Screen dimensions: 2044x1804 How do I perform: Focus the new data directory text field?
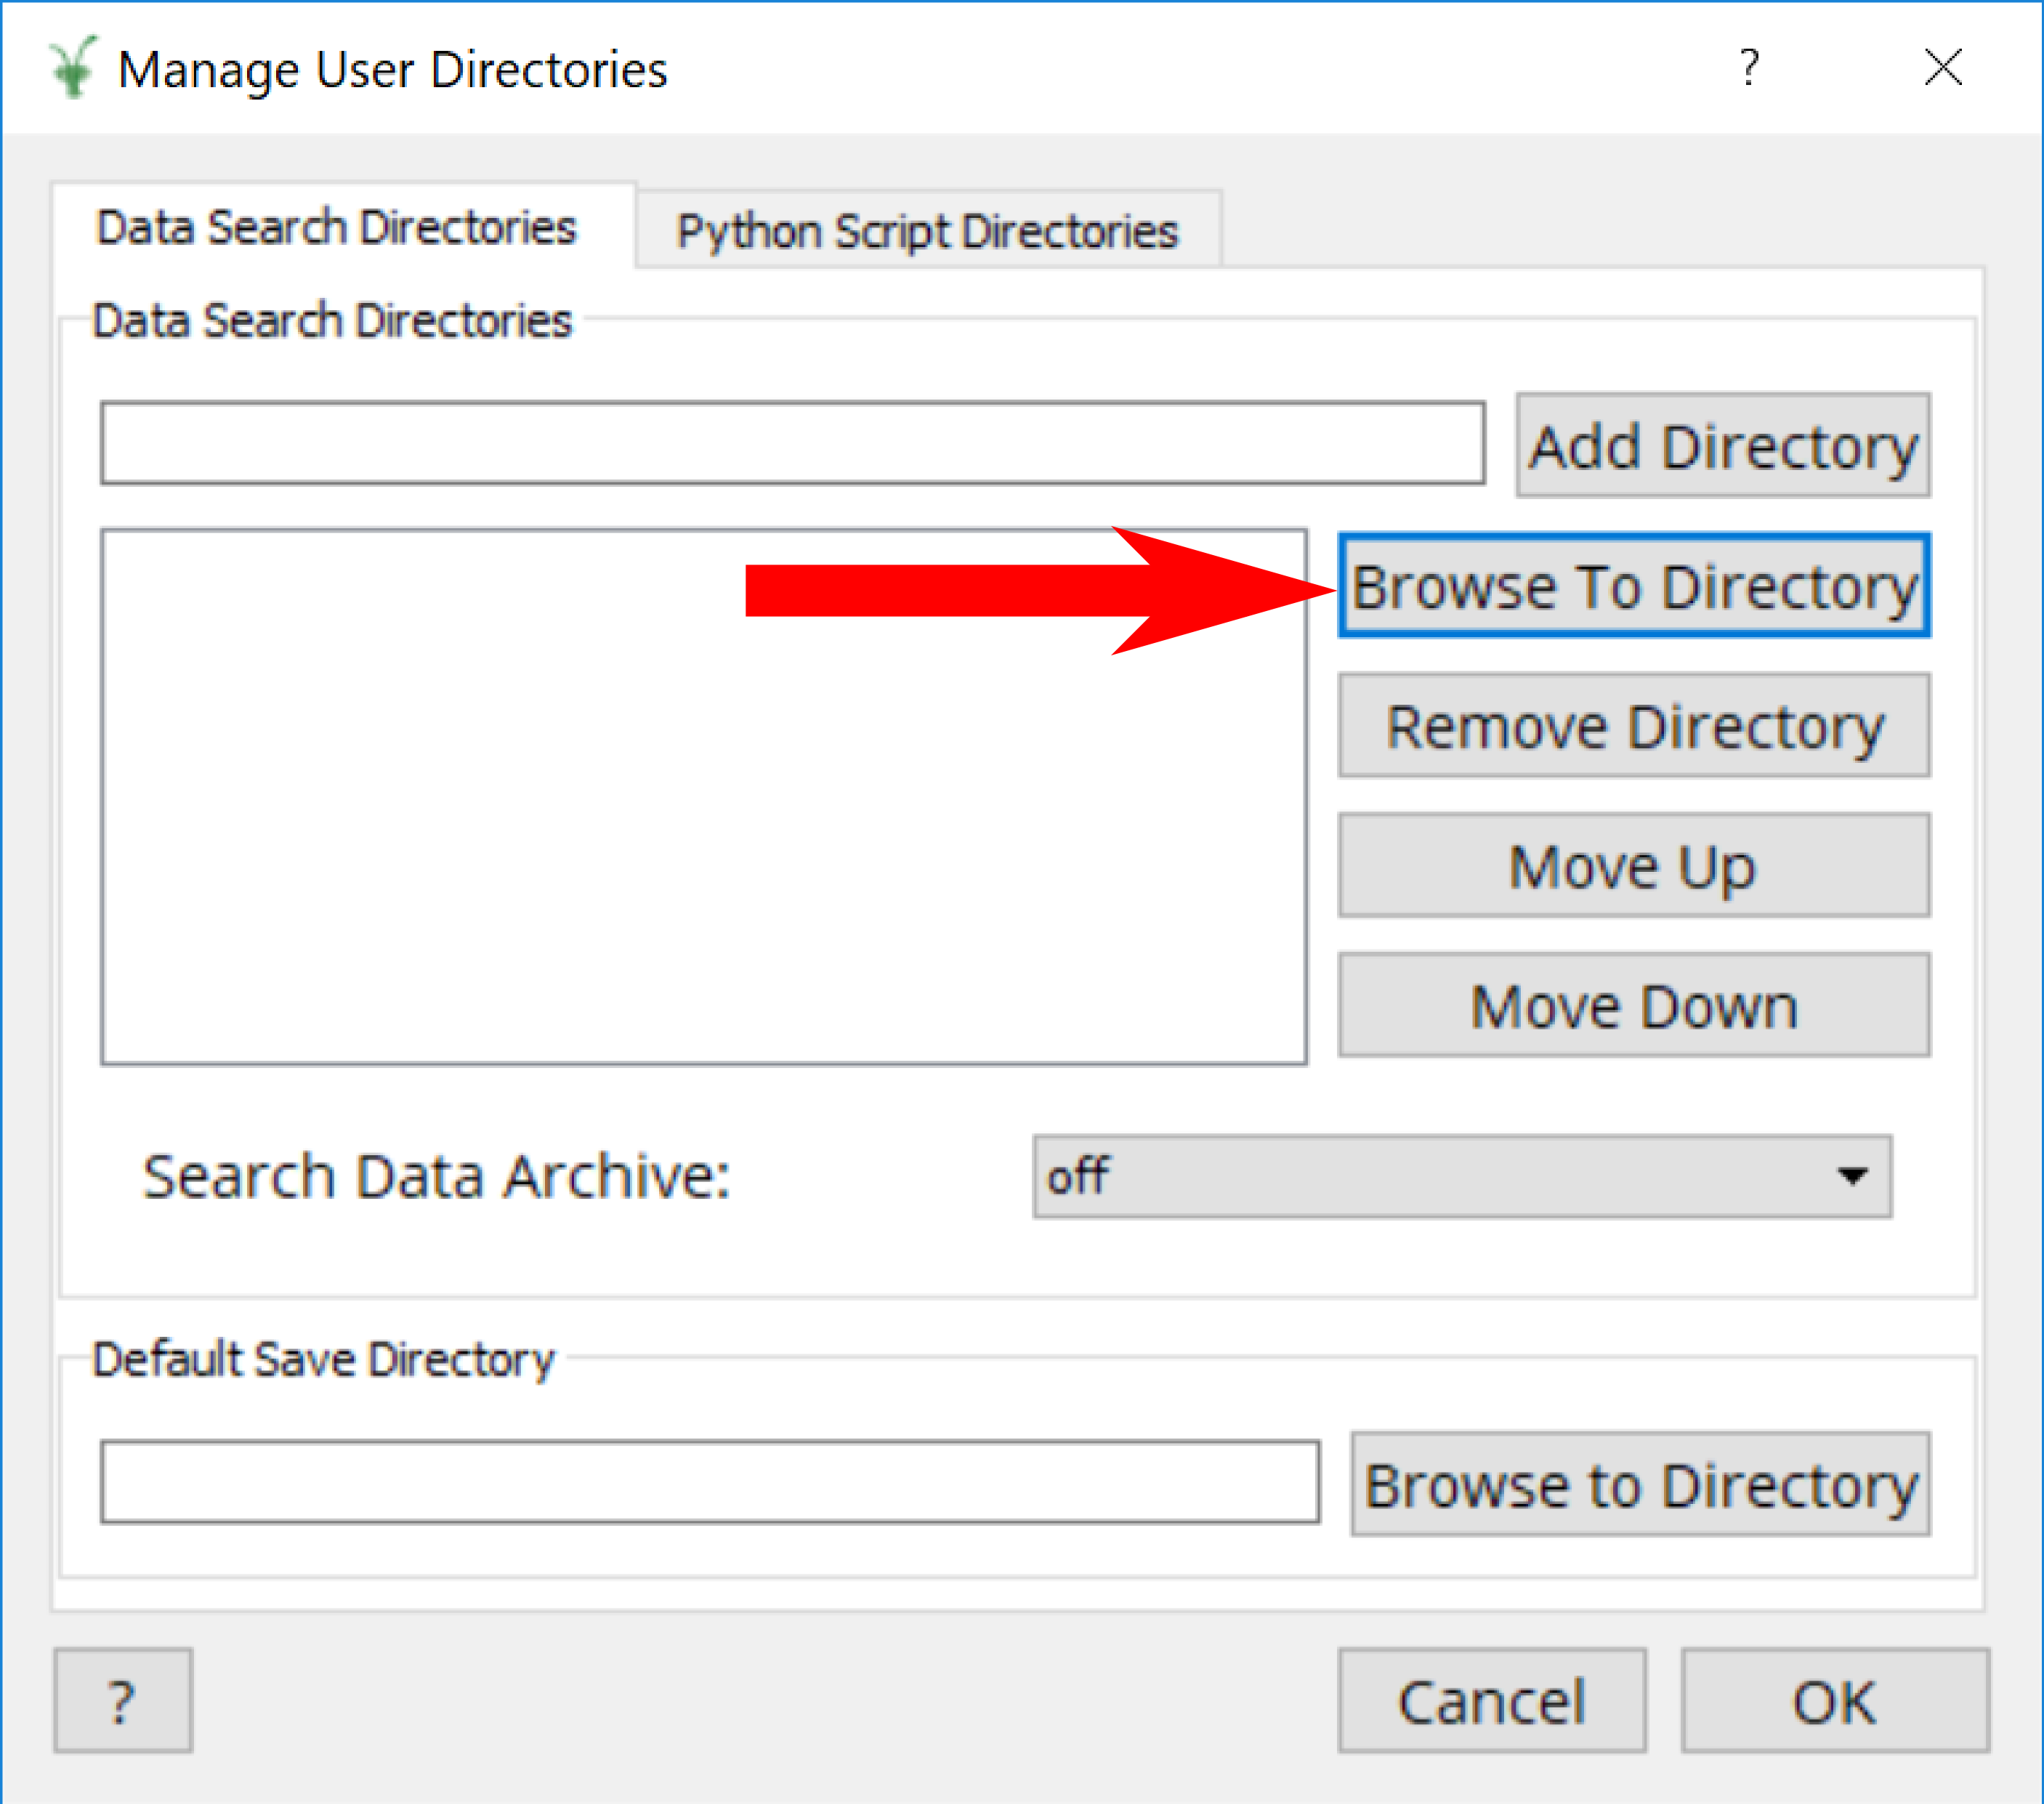point(792,444)
